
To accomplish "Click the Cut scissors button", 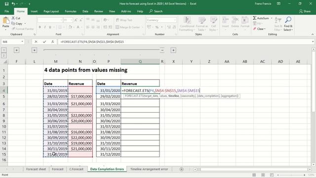I will 16,18.
